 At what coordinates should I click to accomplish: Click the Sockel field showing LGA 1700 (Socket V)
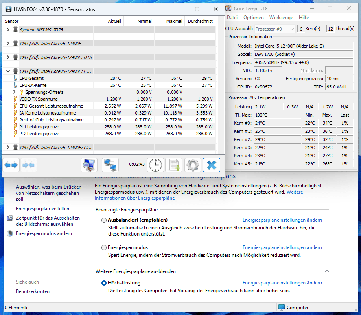304,54
